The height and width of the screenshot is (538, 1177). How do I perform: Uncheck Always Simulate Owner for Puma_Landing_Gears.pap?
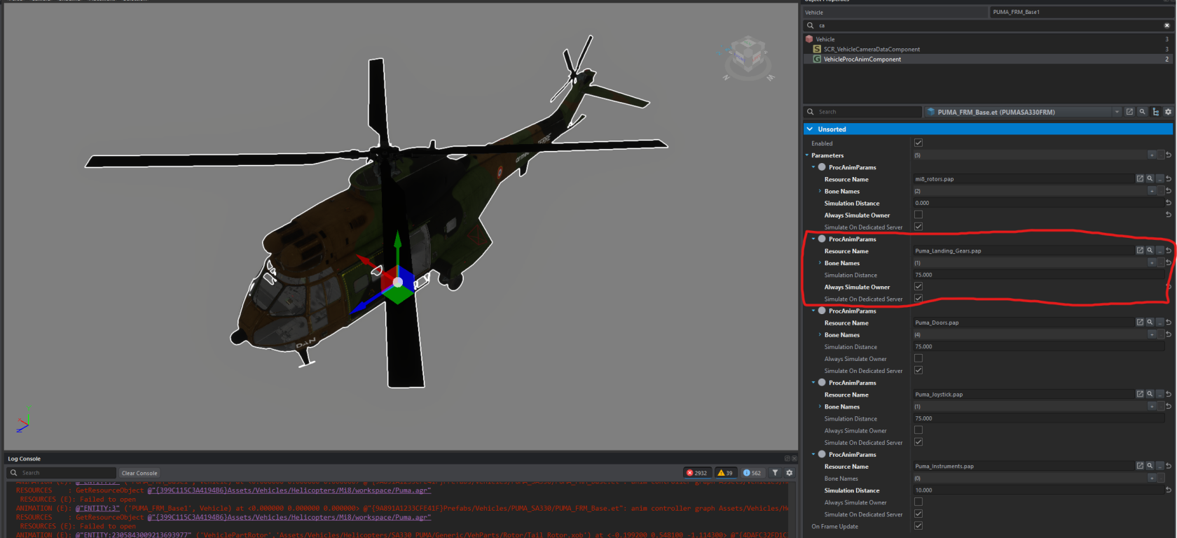tap(918, 287)
